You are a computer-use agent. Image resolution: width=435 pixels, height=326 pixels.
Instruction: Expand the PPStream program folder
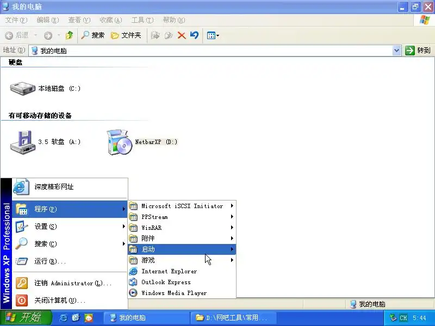(x=182, y=217)
